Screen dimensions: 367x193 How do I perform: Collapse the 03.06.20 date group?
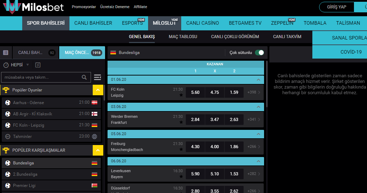tap(258, 107)
